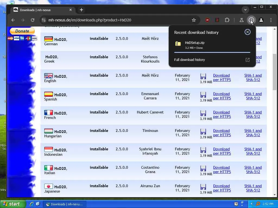The width and height of the screenshot is (278, 208).
Task: Click the UK flag next to English
Action: [x=49, y=76]
